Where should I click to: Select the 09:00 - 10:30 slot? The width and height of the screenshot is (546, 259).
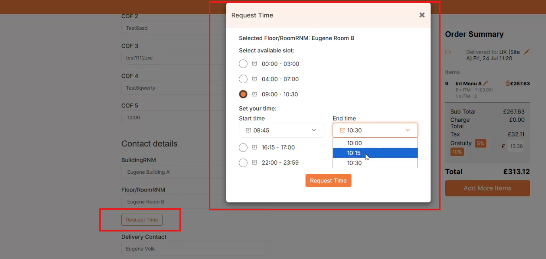(243, 94)
